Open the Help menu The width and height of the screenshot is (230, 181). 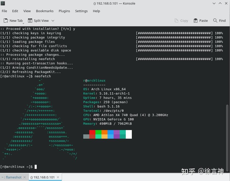pos(96,11)
